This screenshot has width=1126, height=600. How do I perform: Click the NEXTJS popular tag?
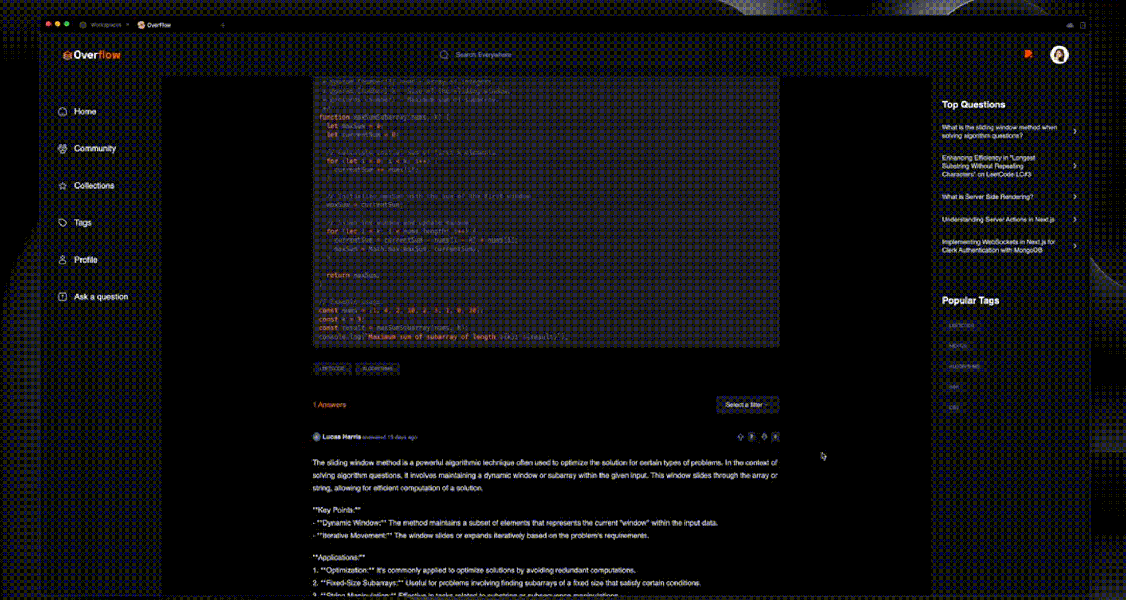pyautogui.click(x=958, y=346)
